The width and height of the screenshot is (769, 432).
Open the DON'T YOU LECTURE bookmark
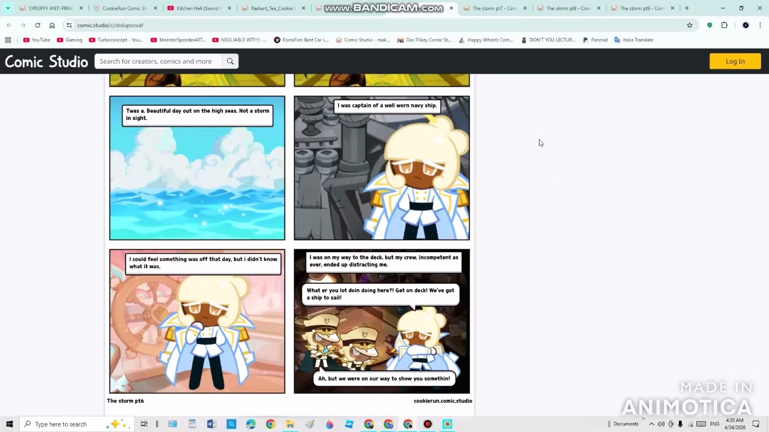click(548, 40)
